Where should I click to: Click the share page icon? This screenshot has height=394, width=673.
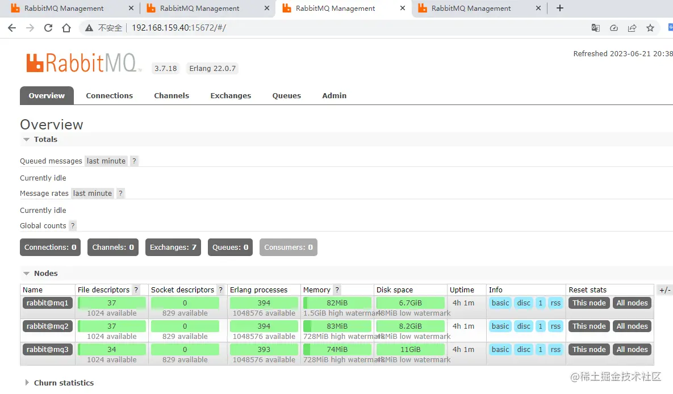(x=632, y=28)
